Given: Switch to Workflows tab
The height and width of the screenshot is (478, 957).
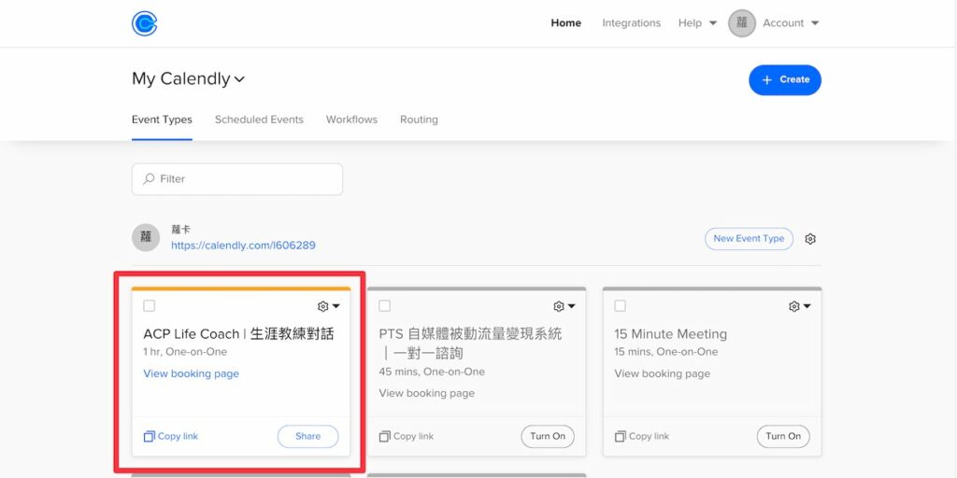Looking at the screenshot, I should coord(351,119).
